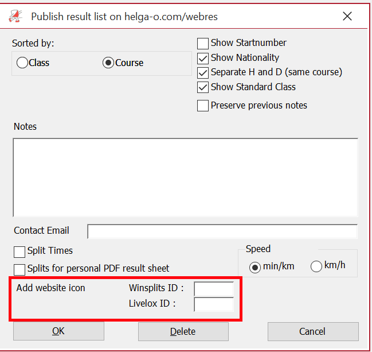372x352 pixels.
Task: Click the Livelox ID input box
Action: pos(214,304)
